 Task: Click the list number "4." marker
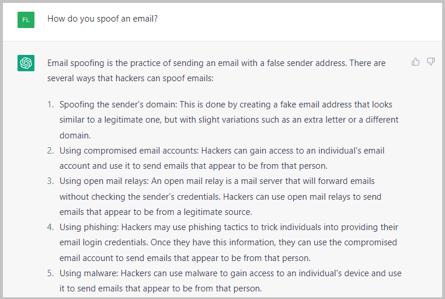(x=50, y=227)
